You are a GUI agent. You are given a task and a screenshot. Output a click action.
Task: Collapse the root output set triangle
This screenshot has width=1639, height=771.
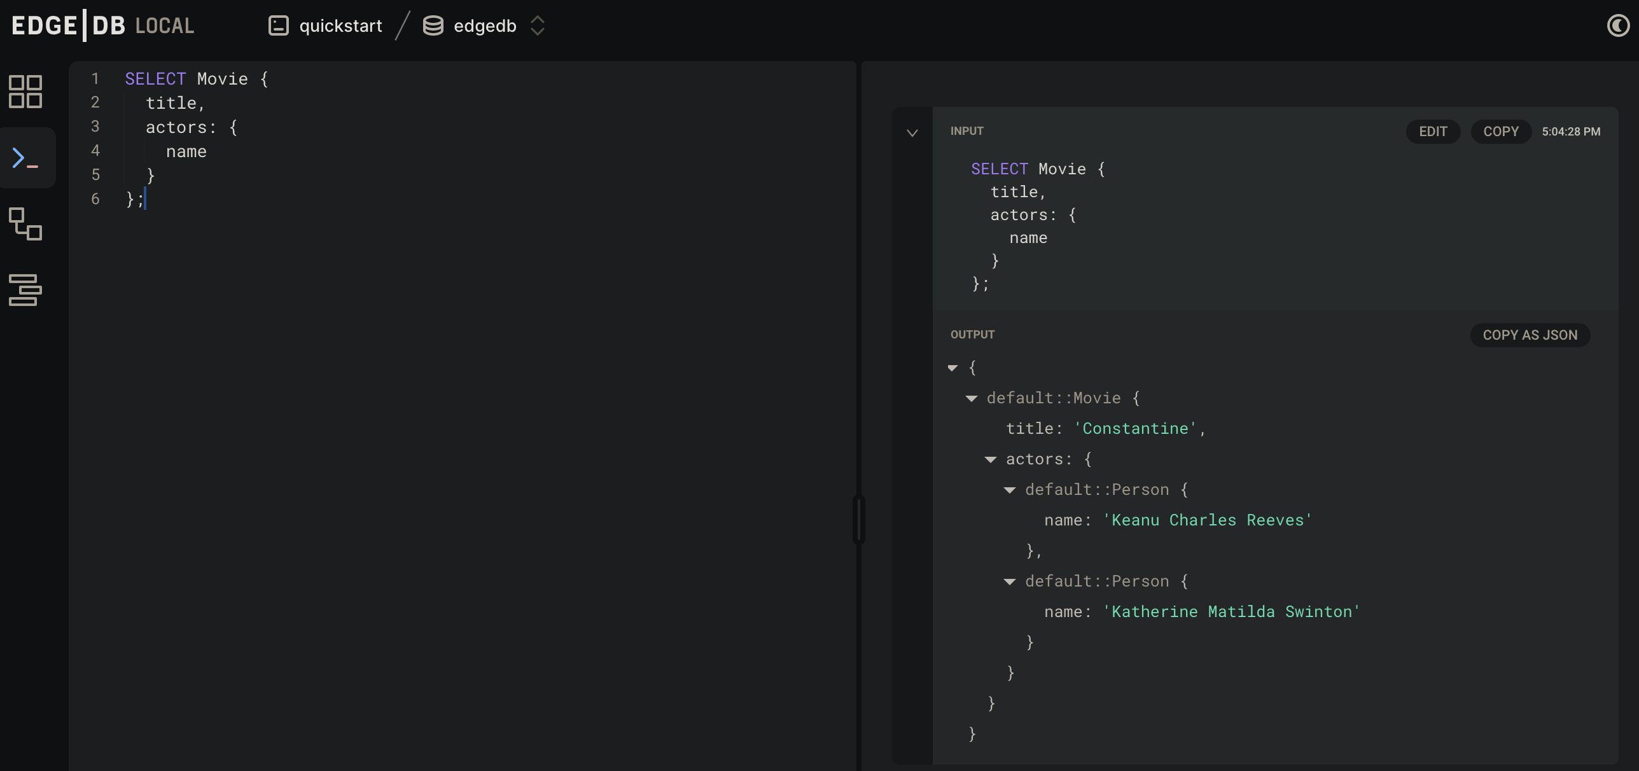tap(952, 368)
